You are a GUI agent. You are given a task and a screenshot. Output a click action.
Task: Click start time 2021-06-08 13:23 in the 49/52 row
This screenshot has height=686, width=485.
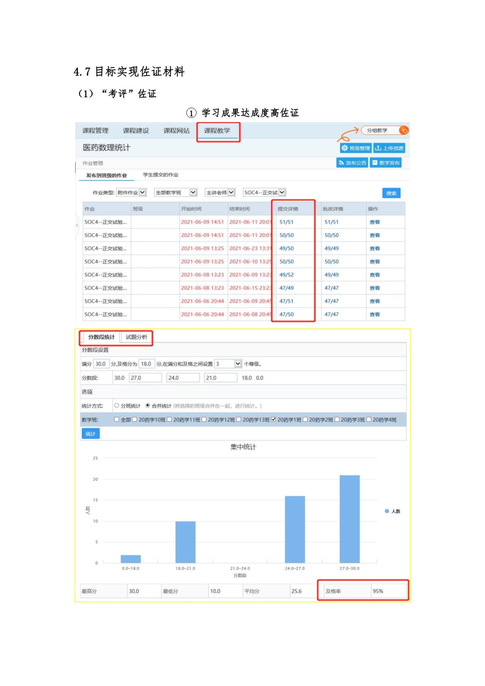point(202,275)
